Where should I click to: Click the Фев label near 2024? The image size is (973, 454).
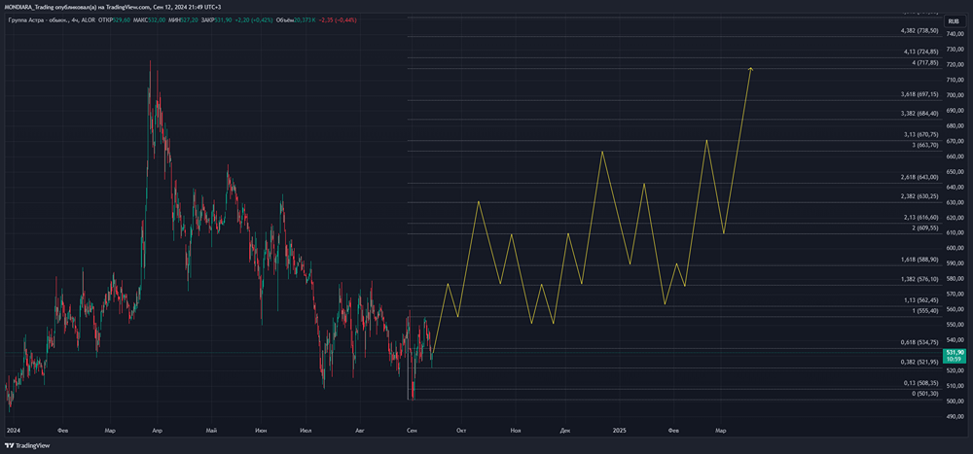click(60, 430)
